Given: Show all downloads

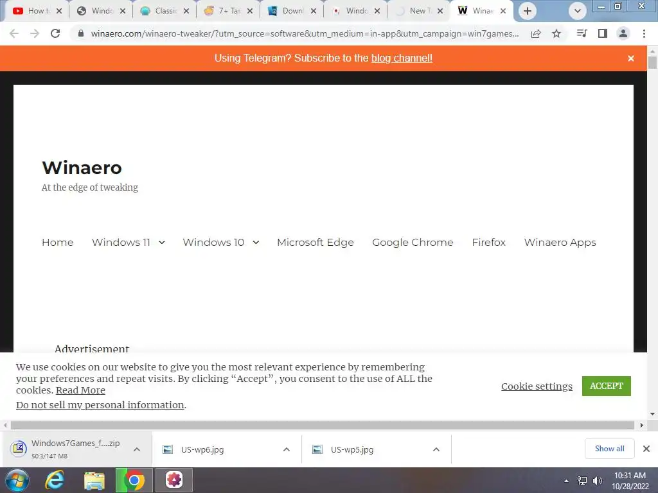Looking at the screenshot, I should coord(609,449).
